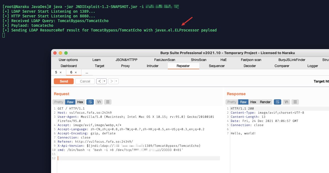Screen dimensions: 329x173
Task: Close Repeater tab 5
Action: coord(61,72)
